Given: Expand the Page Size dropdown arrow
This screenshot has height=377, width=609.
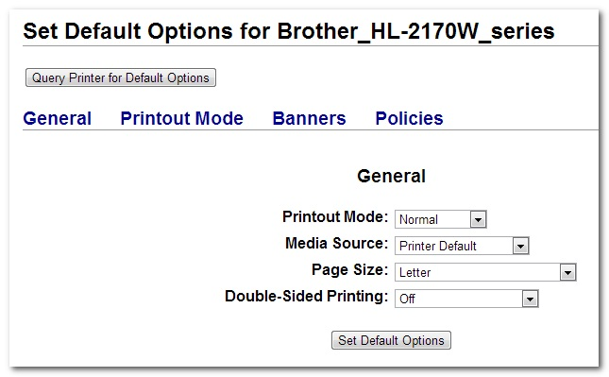Looking at the screenshot, I should coord(567,272).
